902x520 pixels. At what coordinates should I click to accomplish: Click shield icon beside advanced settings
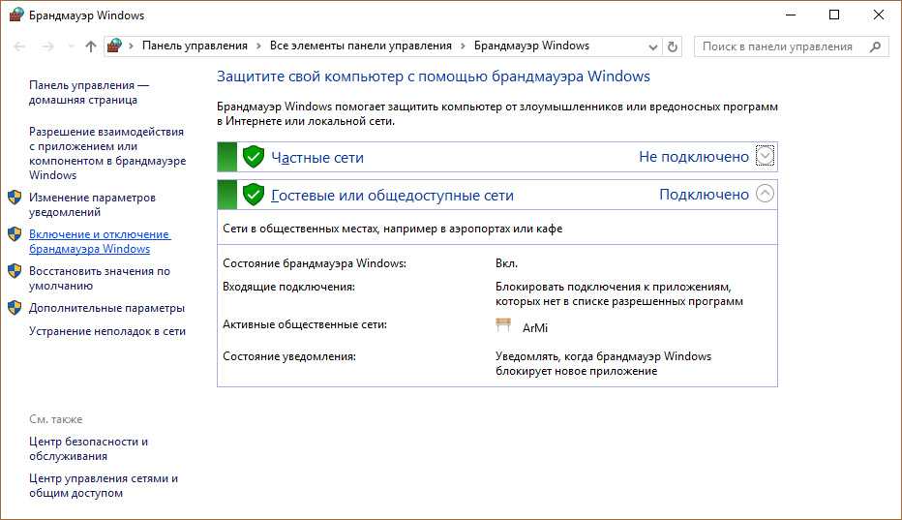click(x=15, y=308)
